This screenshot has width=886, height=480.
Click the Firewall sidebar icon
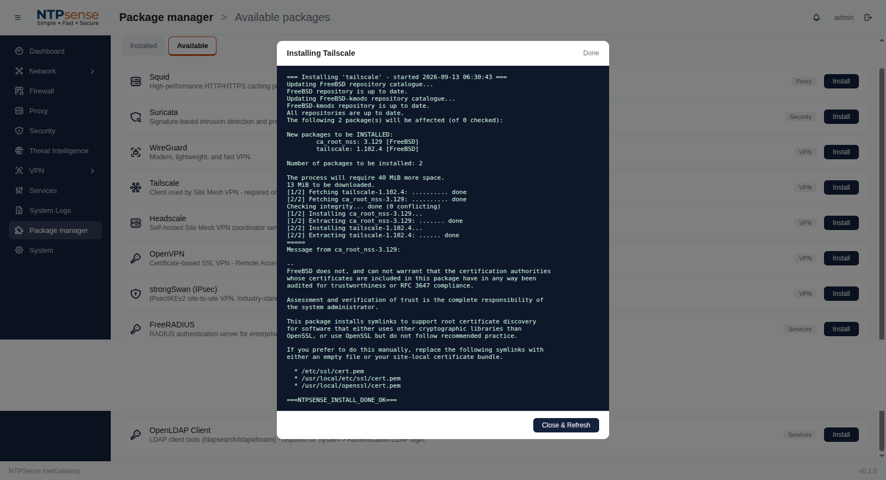[x=19, y=91]
